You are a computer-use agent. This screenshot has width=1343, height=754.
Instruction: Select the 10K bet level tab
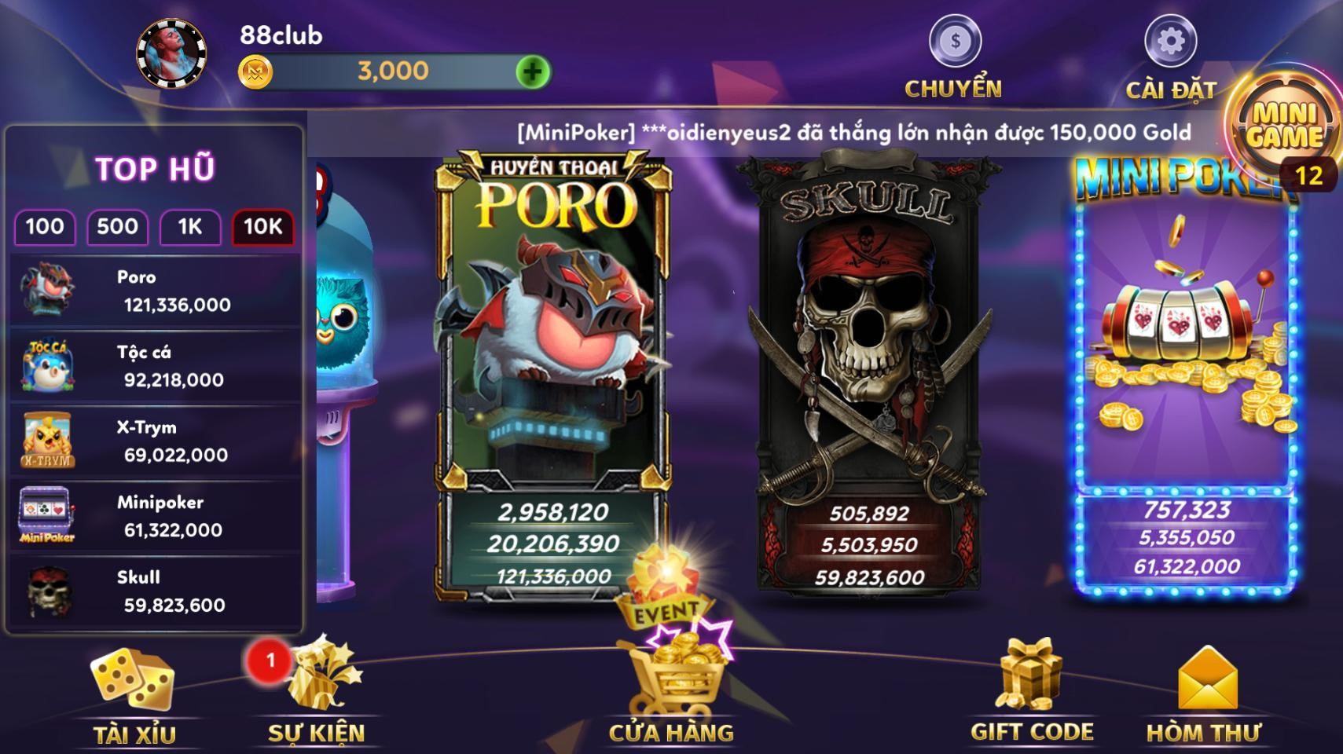tap(263, 227)
